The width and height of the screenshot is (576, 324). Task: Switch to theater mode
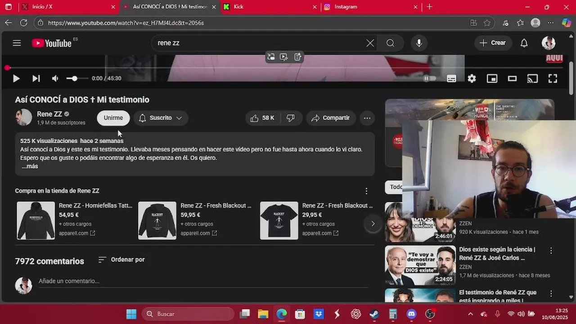[512, 78]
